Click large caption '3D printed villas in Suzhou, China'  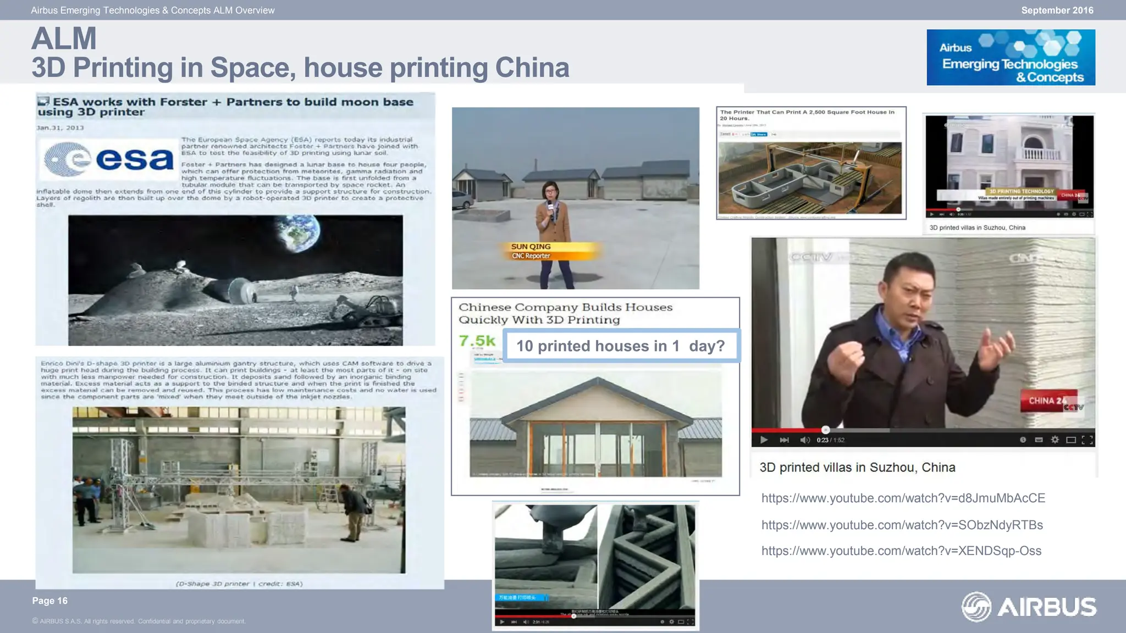click(x=857, y=468)
